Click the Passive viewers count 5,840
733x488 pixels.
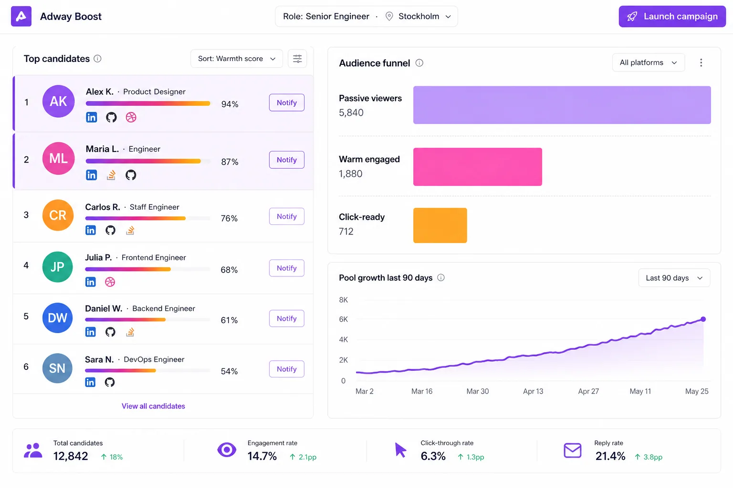[x=351, y=113]
